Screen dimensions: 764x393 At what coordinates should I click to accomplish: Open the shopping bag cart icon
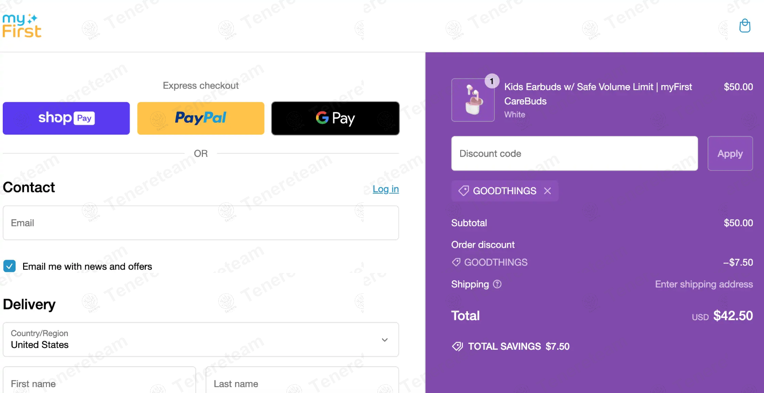(x=744, y=26)
